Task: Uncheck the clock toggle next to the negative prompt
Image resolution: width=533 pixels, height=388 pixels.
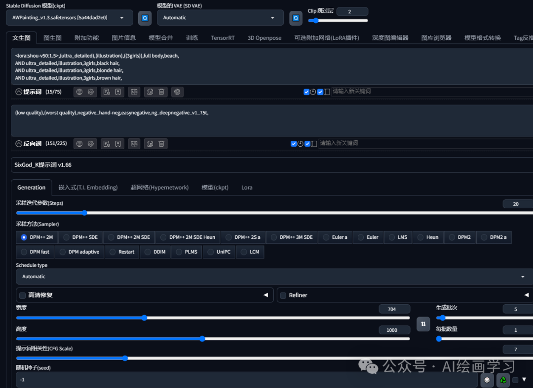Action: tap(300, 143)
